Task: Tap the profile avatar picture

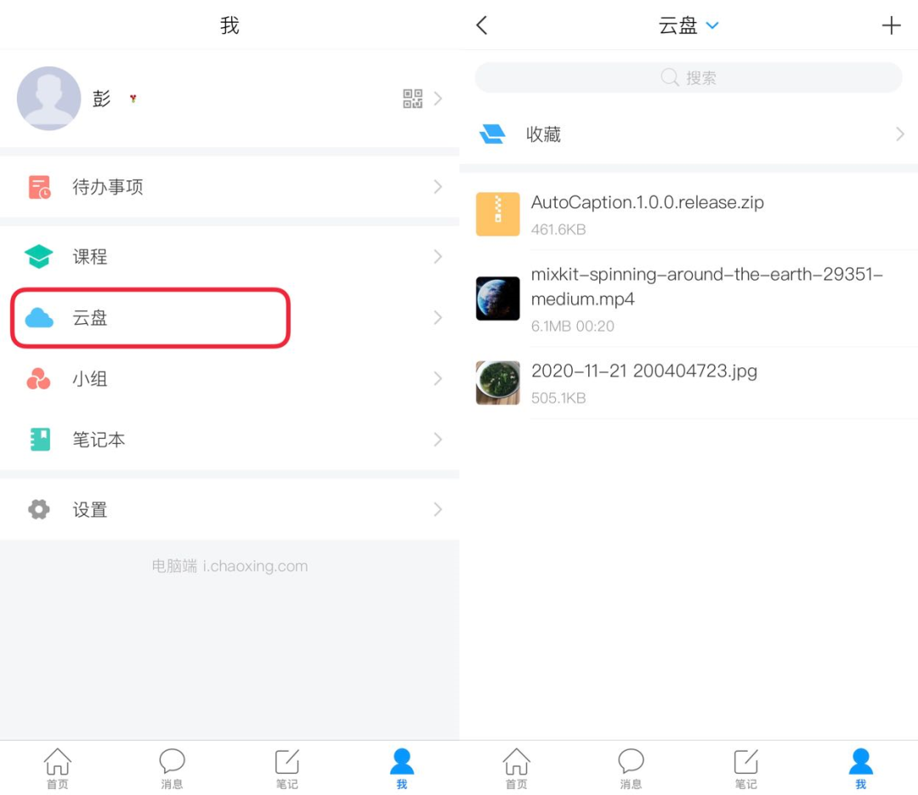Action: tap(48, 98)
